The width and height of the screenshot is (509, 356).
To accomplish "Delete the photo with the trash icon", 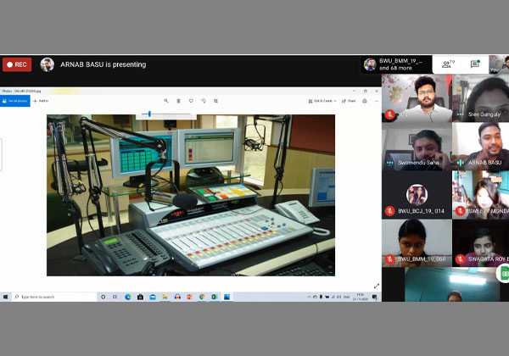I will coord(178,101).
